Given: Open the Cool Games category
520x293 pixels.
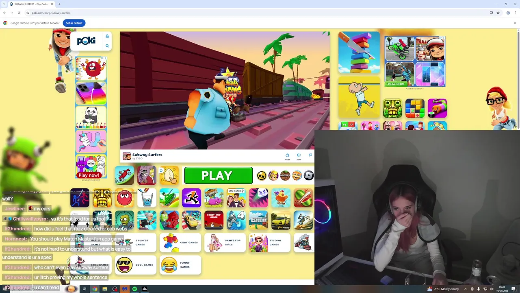Looking at the screenshot, I should tap(136, 265).
